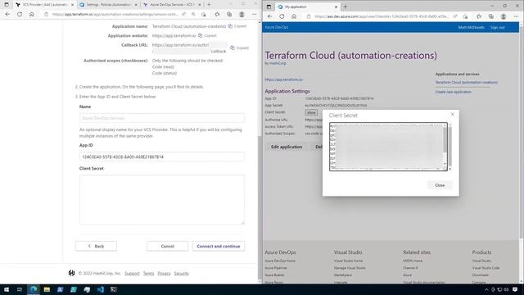Click the Cancel button
This screenshot has height=295, width=524.
[167, 246]
